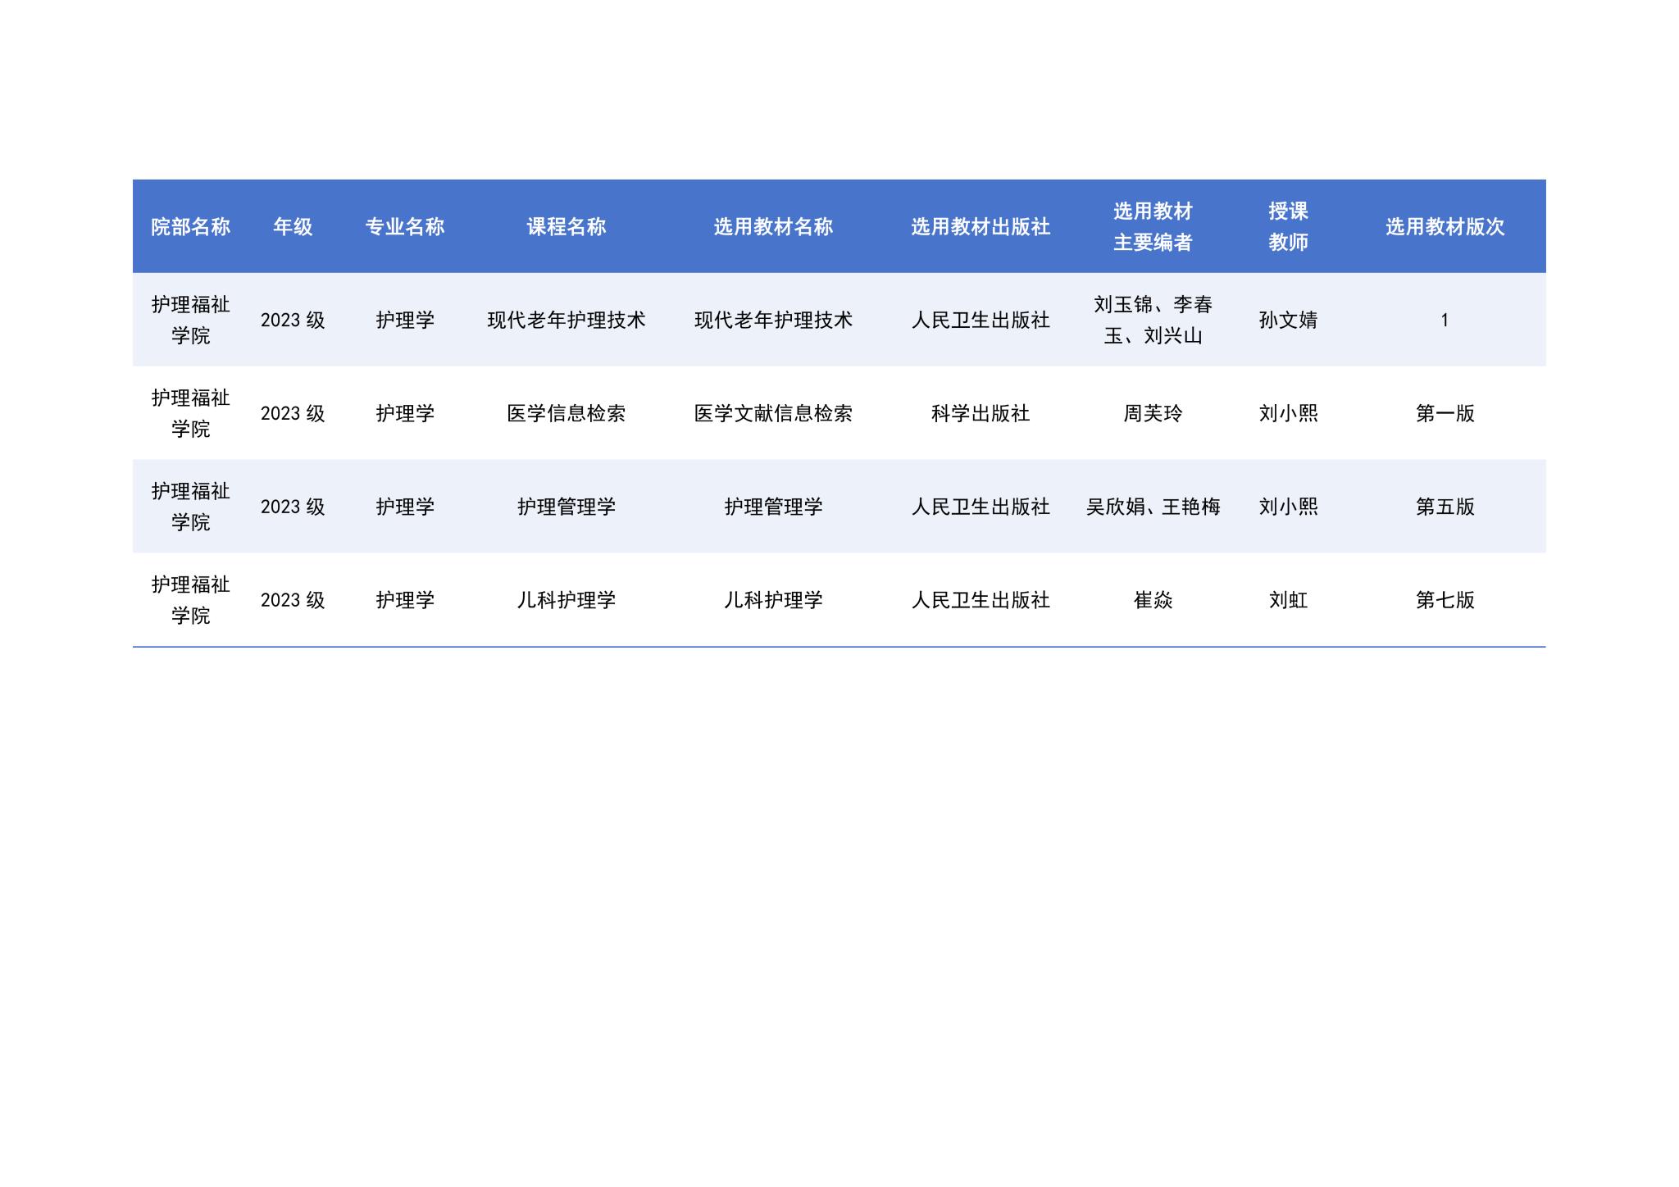Viewport: 1679px width, 1187px height.
Task: Select editors 吴欣娟、王艳梅
Action: (1153, 507)
